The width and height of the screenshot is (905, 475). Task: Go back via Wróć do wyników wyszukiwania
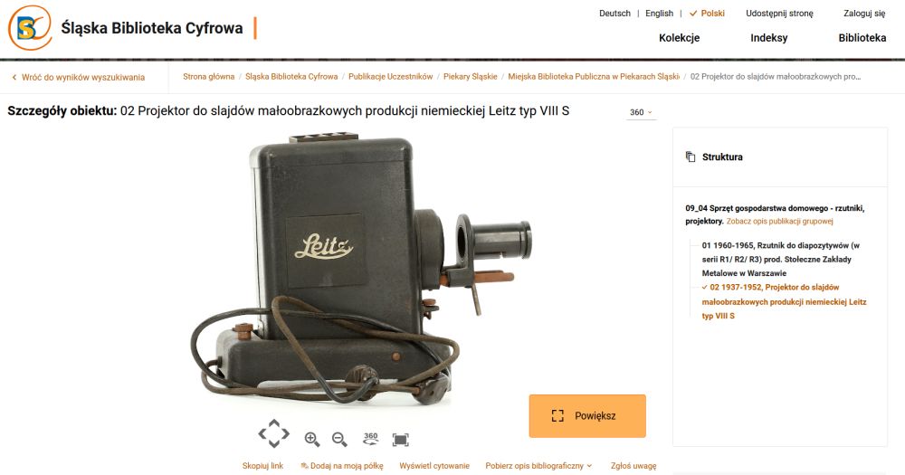coord(79,77)
